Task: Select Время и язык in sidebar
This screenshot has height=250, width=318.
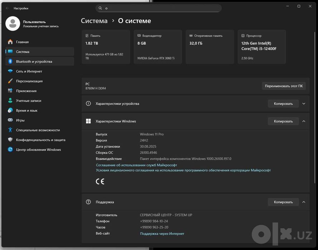Action: (40, 110)
